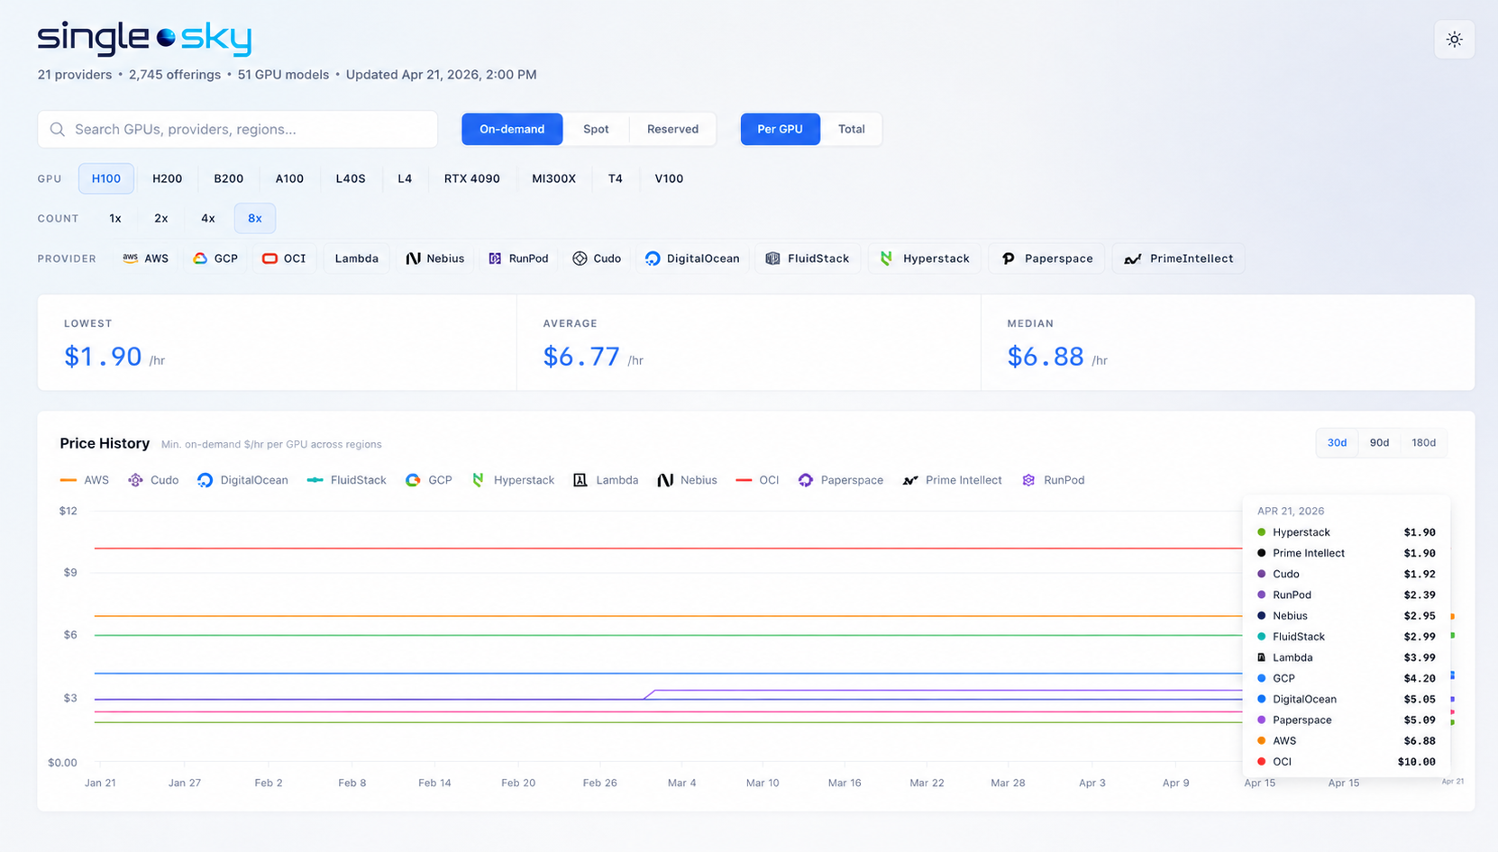
Task: Select the MI300X GPU filter
Action: pyautogui.click(x=553, y=178)
